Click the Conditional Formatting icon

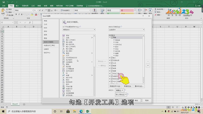coord(95,11)
